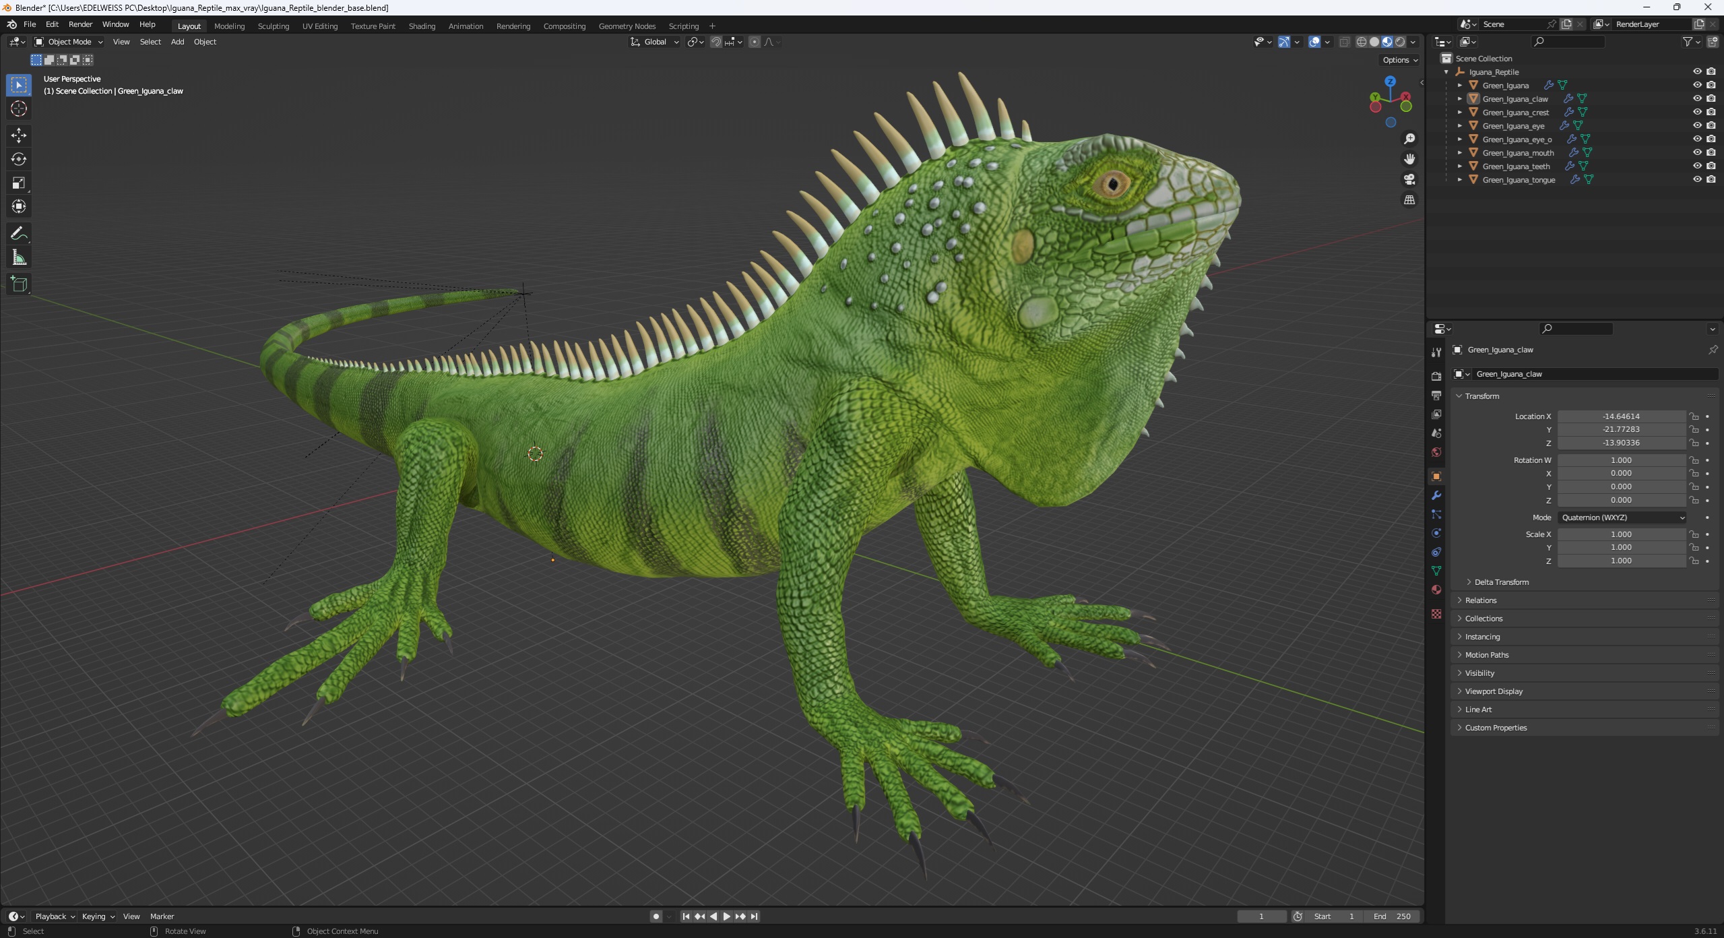Image resolution: width=1724 pixels, height=938 pixels.
Task: Hide Green_Iguana_crest with its eye icon
Action: point(1697,112)
